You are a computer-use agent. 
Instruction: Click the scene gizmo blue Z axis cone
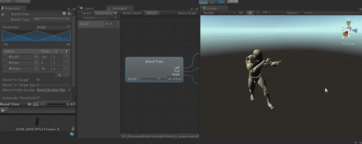point(354,30)
